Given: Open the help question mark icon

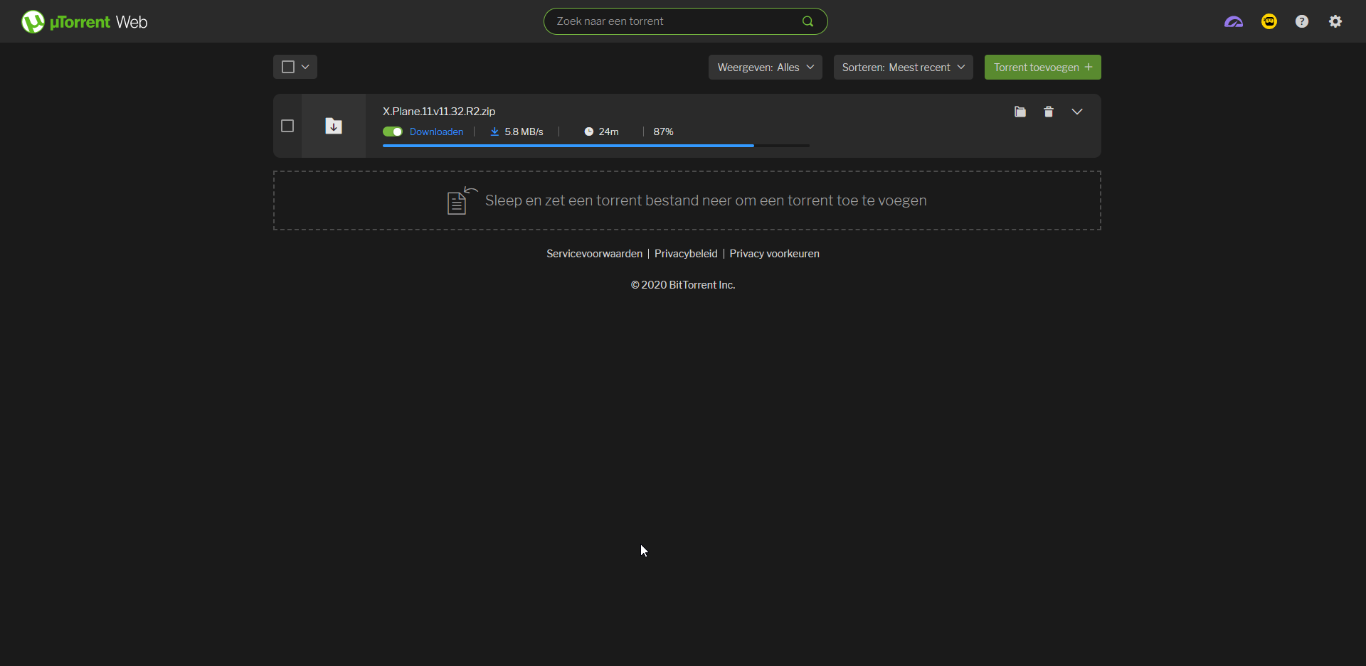Looking at the screenshot, I should tap(1302, 21).
